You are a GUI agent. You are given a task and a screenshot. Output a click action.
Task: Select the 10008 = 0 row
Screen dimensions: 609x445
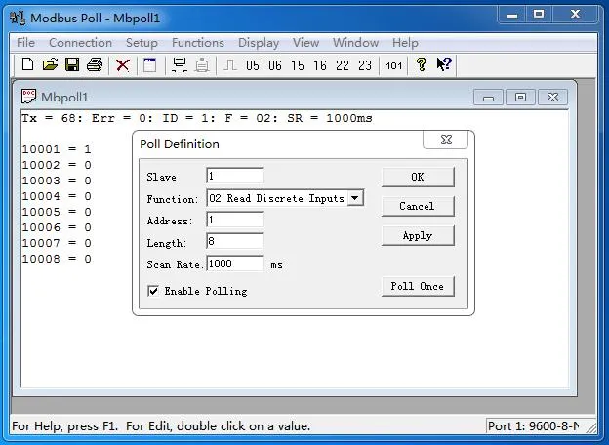click(x=57, y=259)
